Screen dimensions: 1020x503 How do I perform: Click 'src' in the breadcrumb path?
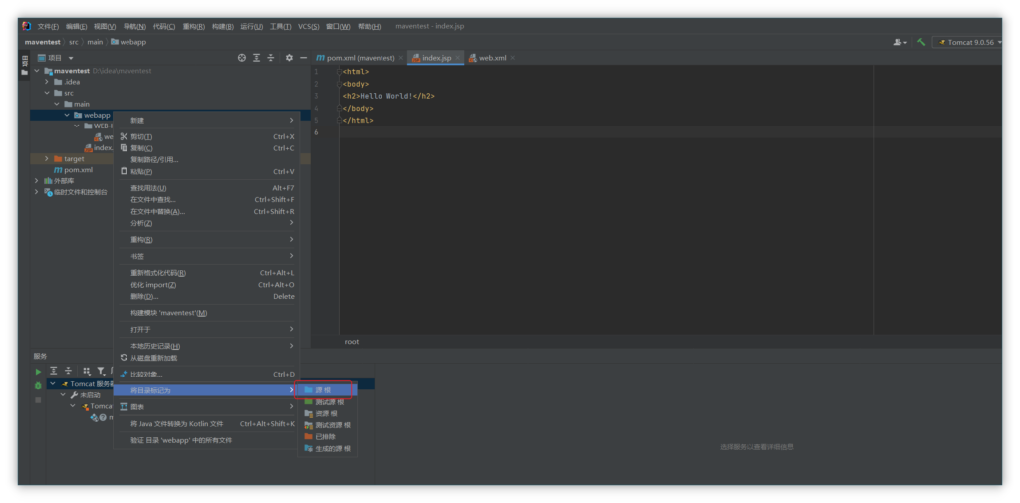pyautogui.click(x=74, y=42)
